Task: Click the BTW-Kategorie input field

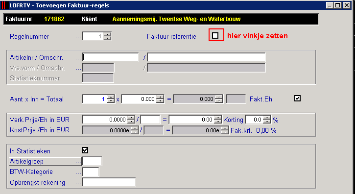Action: point(90,172)
